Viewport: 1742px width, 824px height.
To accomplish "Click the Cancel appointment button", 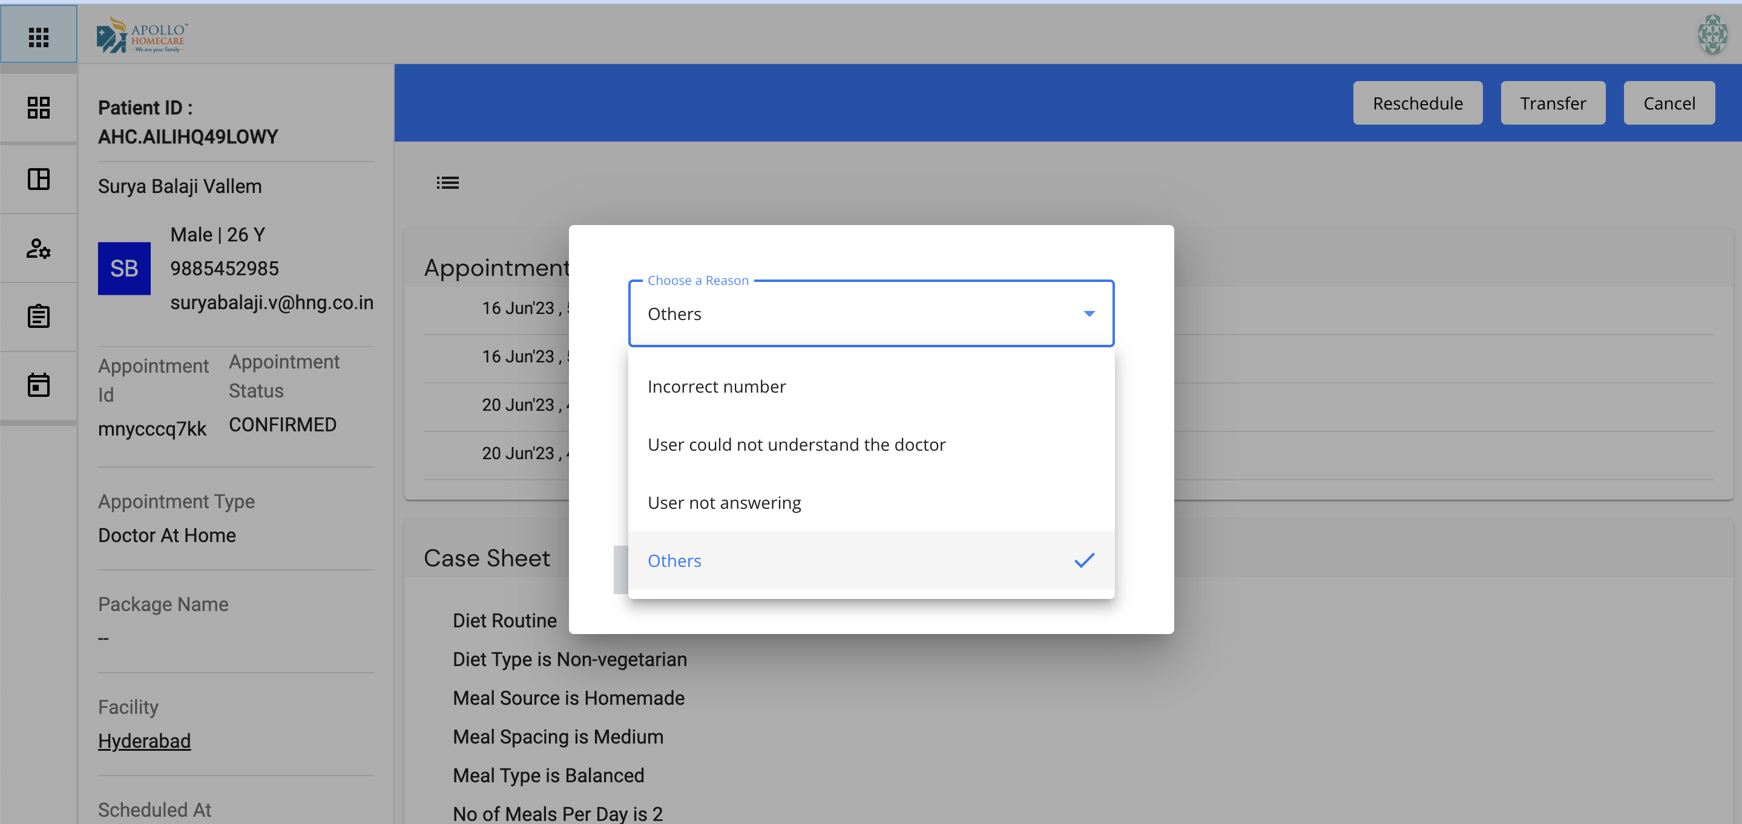I will (x=1668, y=103).
